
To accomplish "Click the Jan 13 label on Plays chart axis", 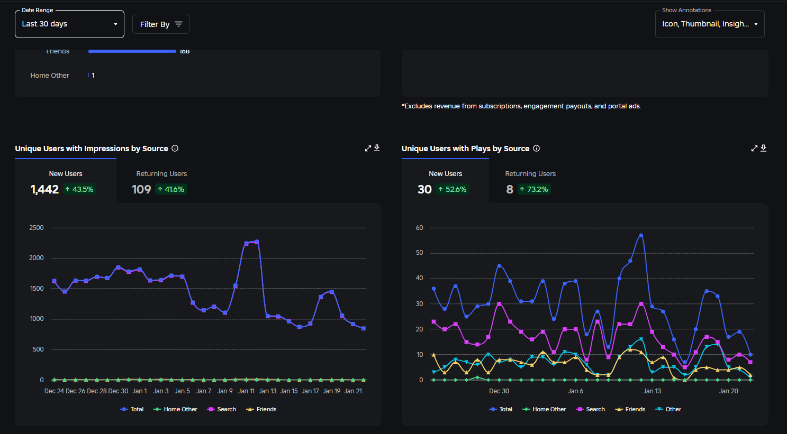I will pyautogui.click(x=652, y=391).
